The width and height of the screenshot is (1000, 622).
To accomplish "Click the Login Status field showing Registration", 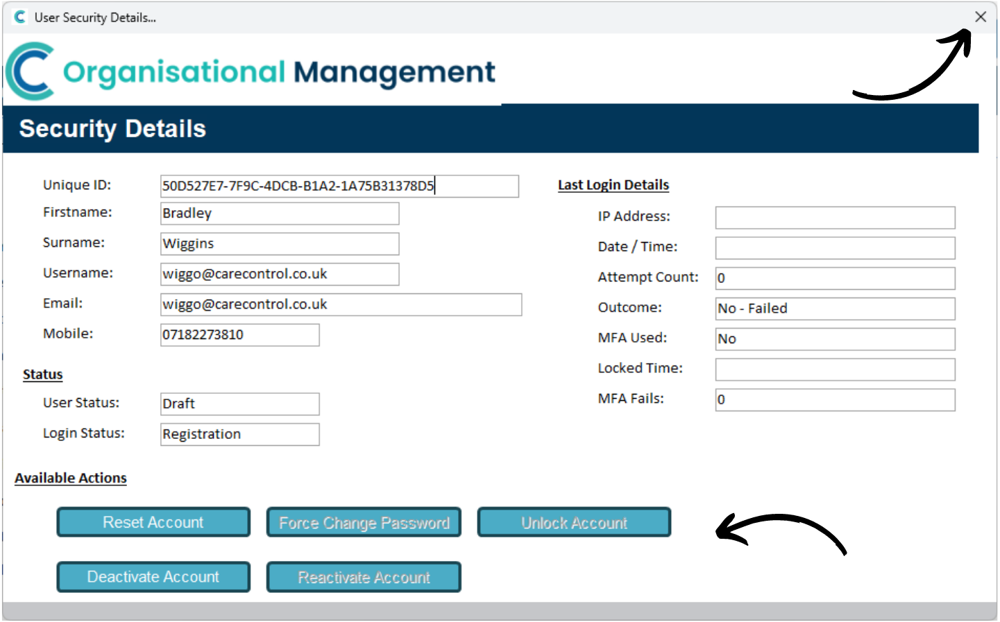I will 239,434.
